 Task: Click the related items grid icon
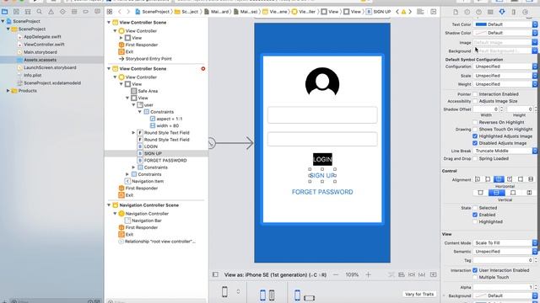coord(110,12)
